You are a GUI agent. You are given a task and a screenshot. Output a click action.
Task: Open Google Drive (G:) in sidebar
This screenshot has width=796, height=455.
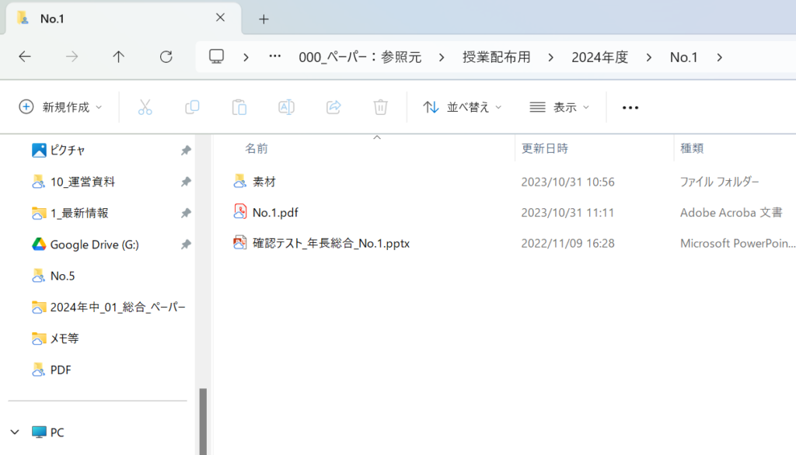point(94,245)
